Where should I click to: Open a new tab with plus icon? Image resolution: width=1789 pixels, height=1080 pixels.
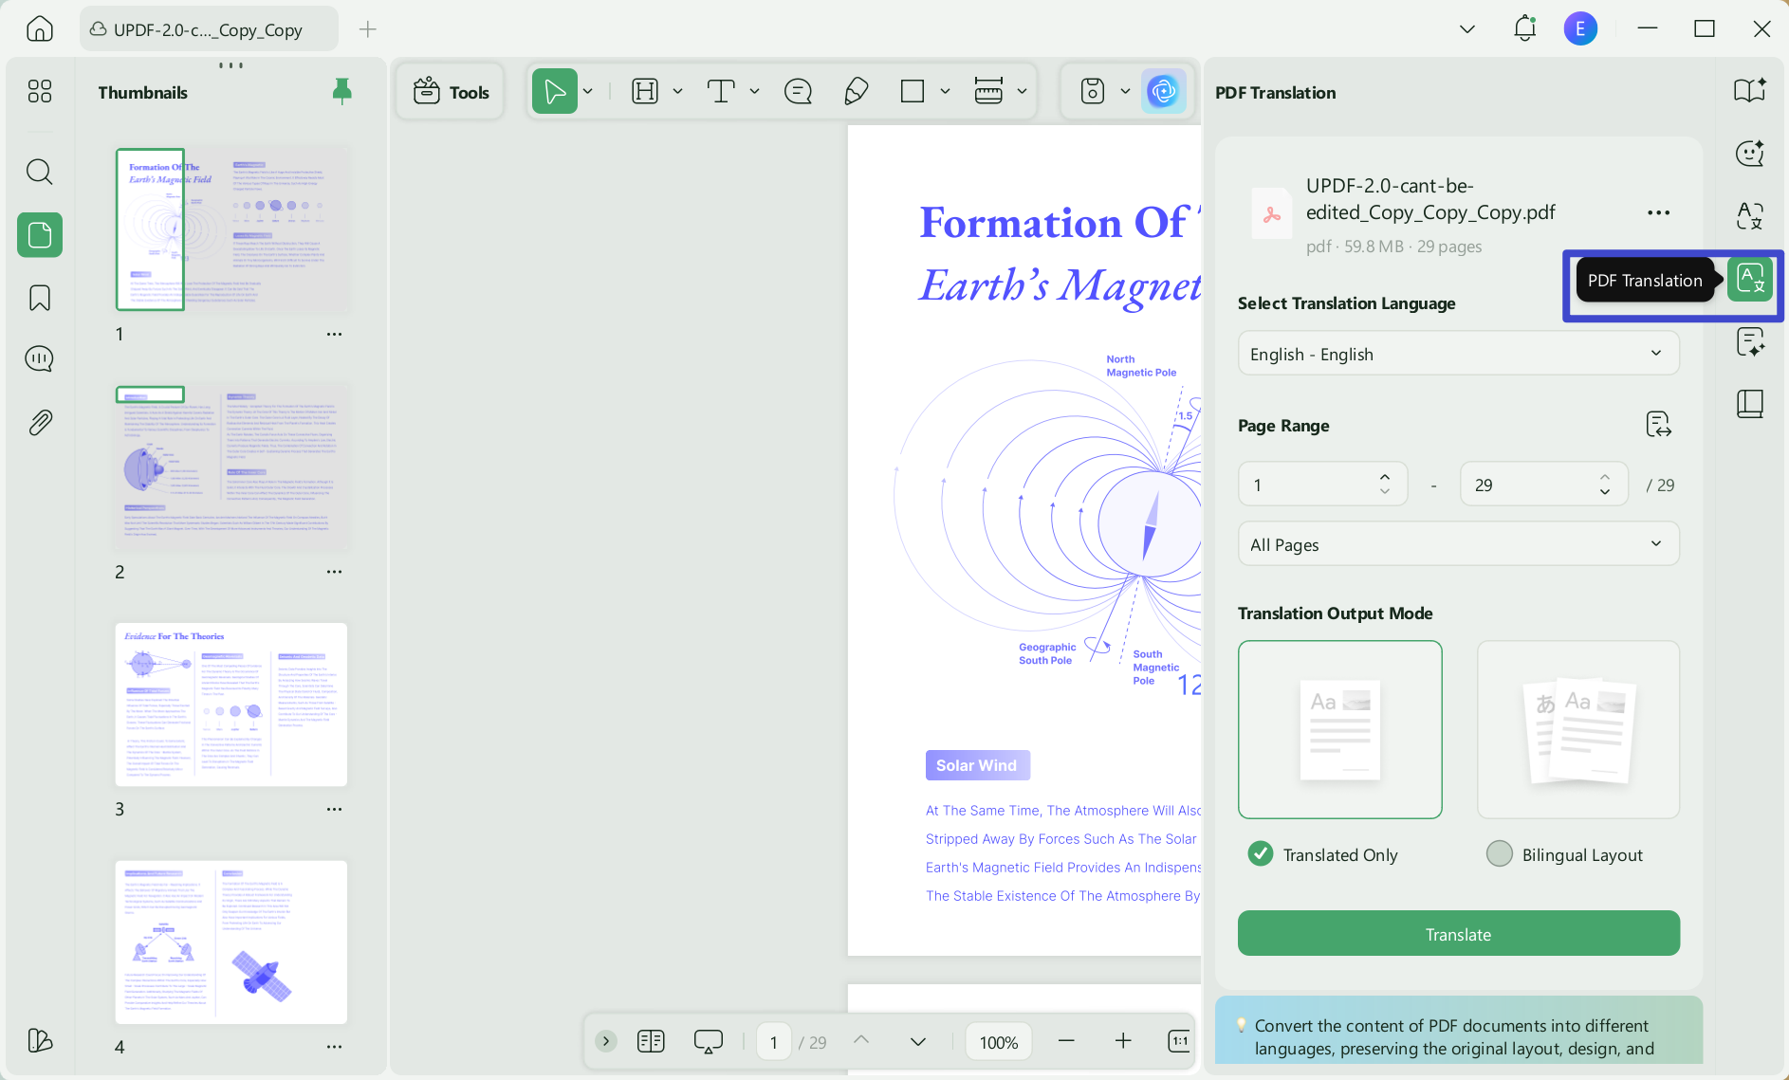368,29
